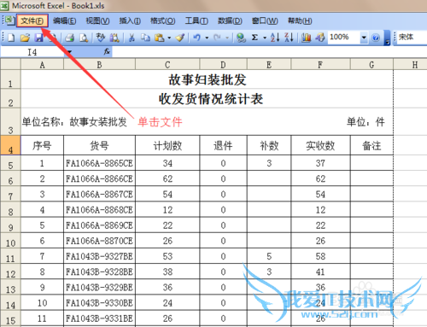
Task: Expand the Paste options arrow
Action: [169, 38]
